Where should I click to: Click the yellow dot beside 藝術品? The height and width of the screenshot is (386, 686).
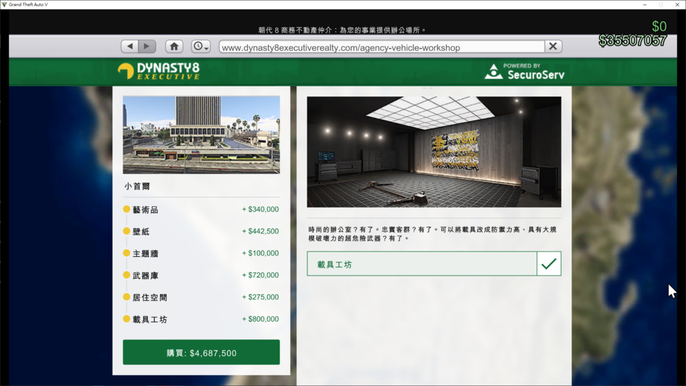click(127, 209)
